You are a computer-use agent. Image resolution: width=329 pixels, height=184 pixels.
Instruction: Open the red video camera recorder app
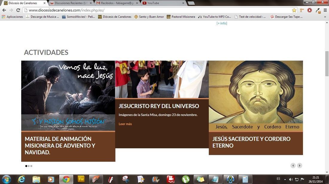(171, 179)
